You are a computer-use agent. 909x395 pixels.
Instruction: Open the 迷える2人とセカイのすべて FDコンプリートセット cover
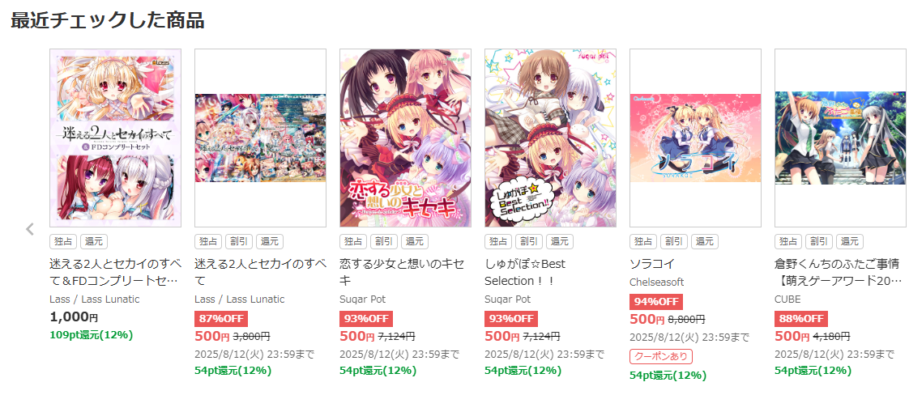[x=115, y=138]
